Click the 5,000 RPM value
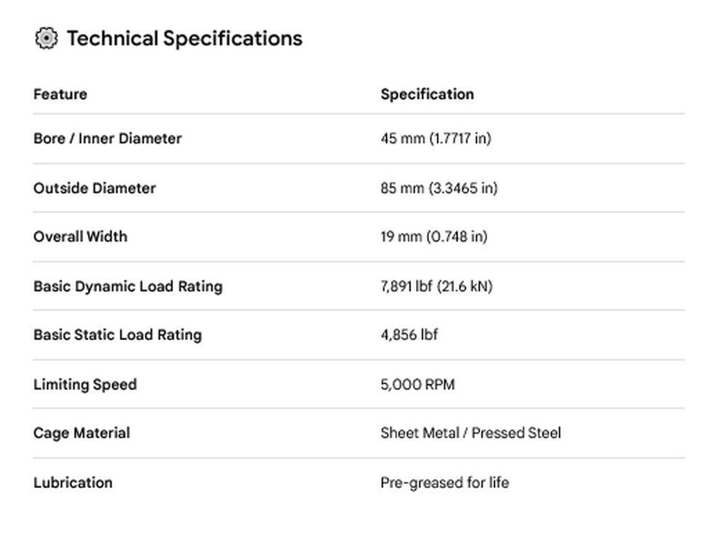This screenshot has height=533, width=726. point(417,384)
